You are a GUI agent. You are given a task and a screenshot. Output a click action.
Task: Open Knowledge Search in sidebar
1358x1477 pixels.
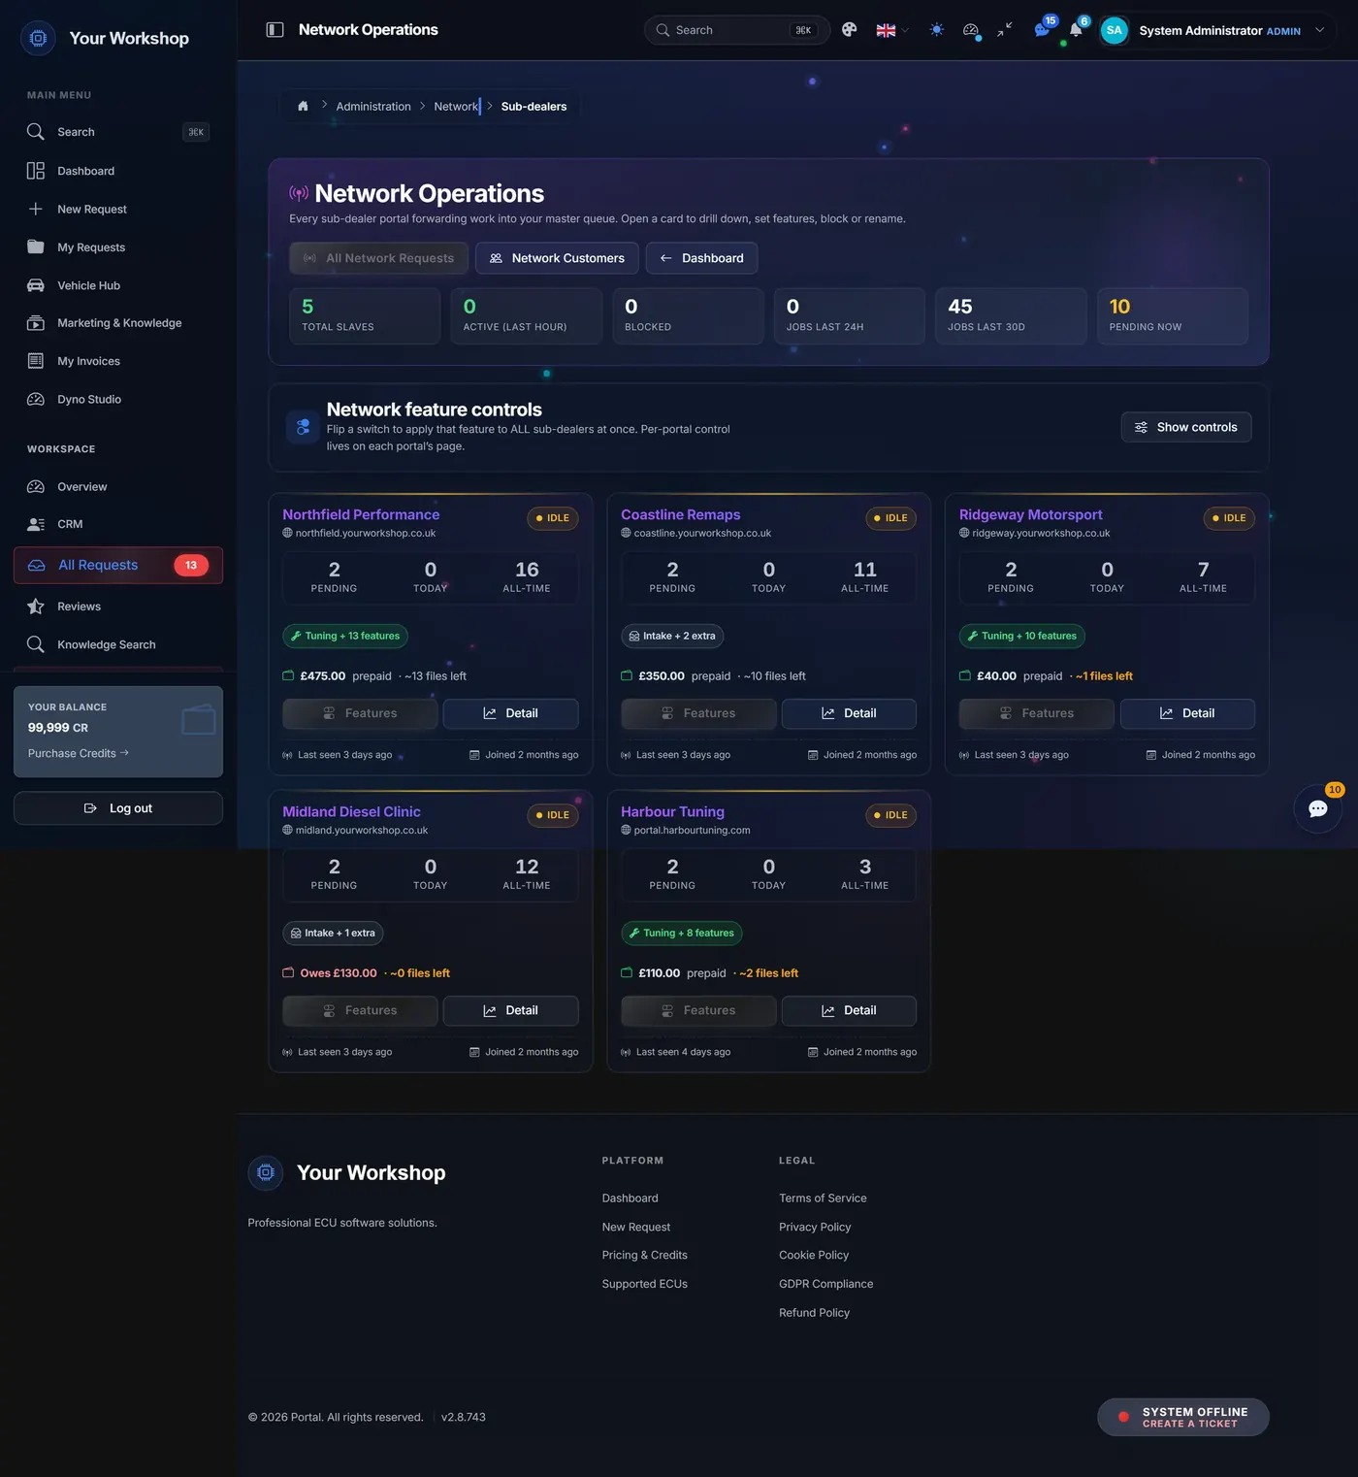[118, 644]
